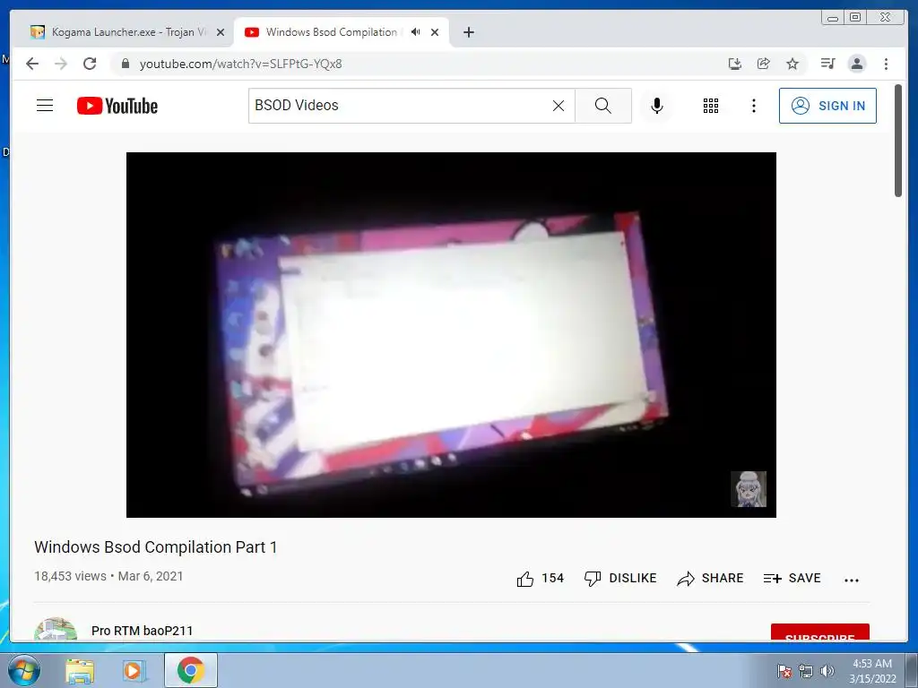Click the magnifier search button

(x=603, y=106)
